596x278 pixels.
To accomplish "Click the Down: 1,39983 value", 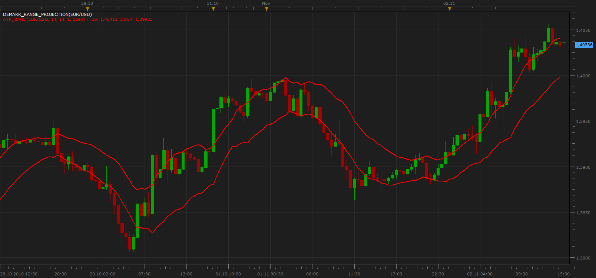I will pos(136,19).
